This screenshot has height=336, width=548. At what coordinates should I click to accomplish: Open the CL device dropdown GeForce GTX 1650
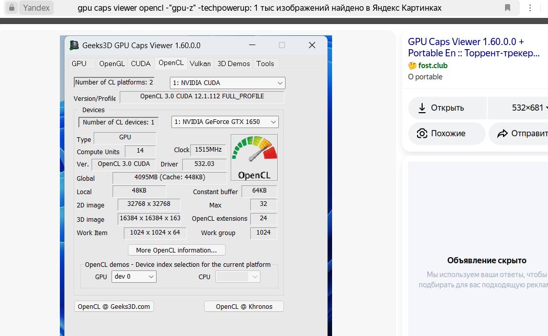click(x=225, y=122)
